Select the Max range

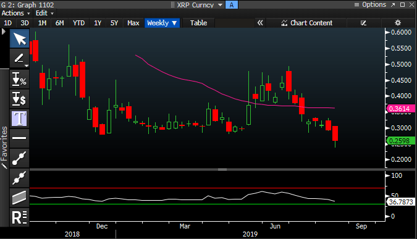(133, 23)
